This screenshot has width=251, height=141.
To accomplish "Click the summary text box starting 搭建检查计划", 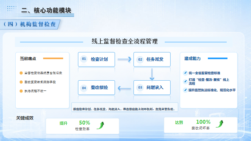I will [x=125, y=107].
